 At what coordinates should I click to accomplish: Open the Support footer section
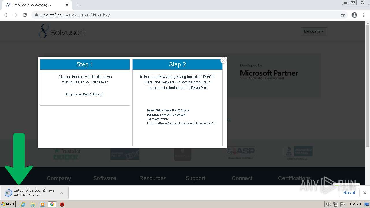pyautogui.click(x=195, y=178)
